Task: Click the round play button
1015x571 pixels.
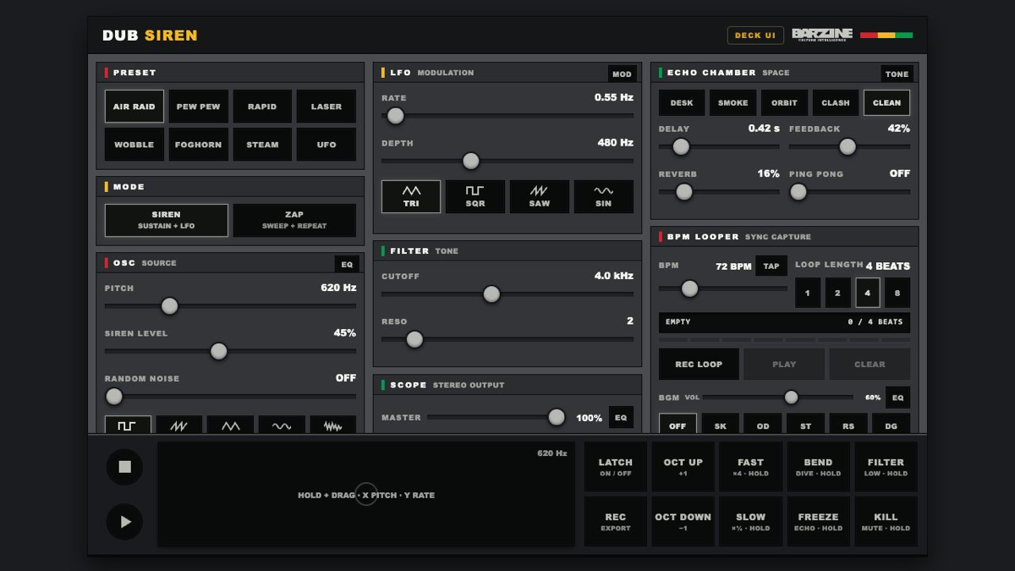Action: (x=125, y=522)
